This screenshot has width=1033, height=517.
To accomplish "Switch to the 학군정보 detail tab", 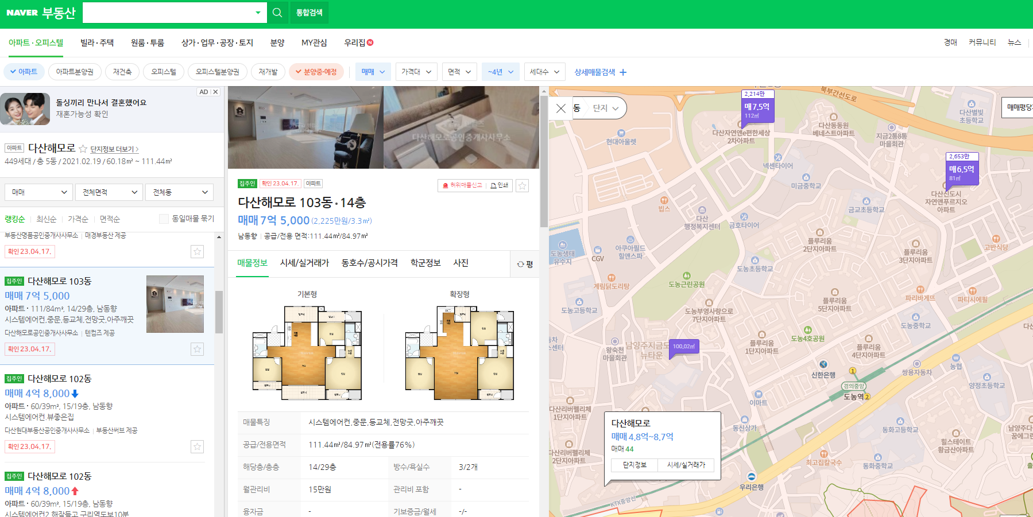I will pyautogui.click(x=425, y=263).
